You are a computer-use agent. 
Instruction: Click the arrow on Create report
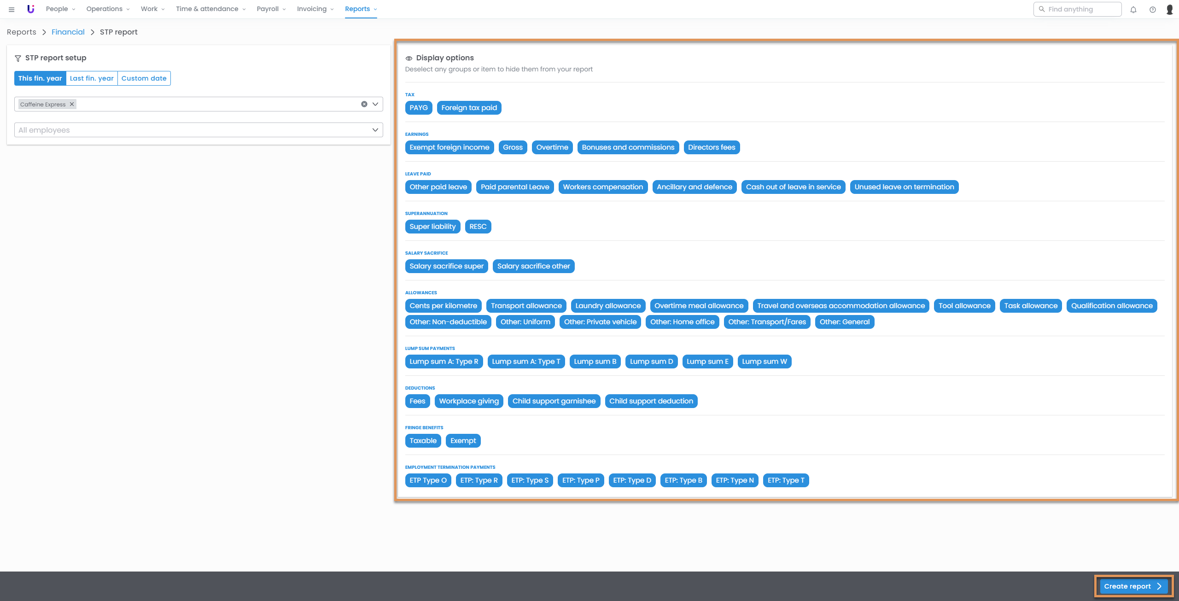[x=1159, y=586]
